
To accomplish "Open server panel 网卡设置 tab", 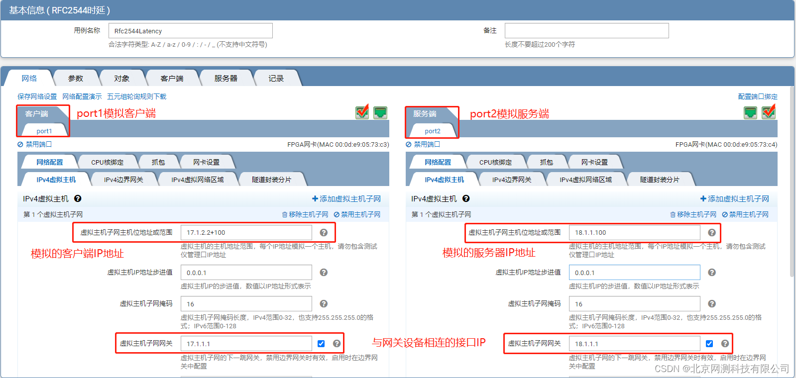I will point(594,162).
